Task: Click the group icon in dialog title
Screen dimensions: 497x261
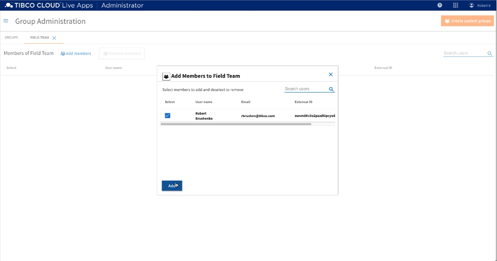Action: click(166, 76)
